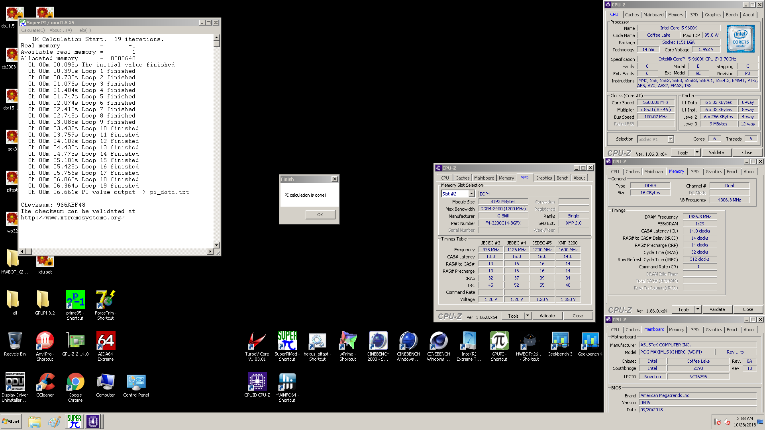Open AIDA64 Extreme icon

click(x=106, y=346)
